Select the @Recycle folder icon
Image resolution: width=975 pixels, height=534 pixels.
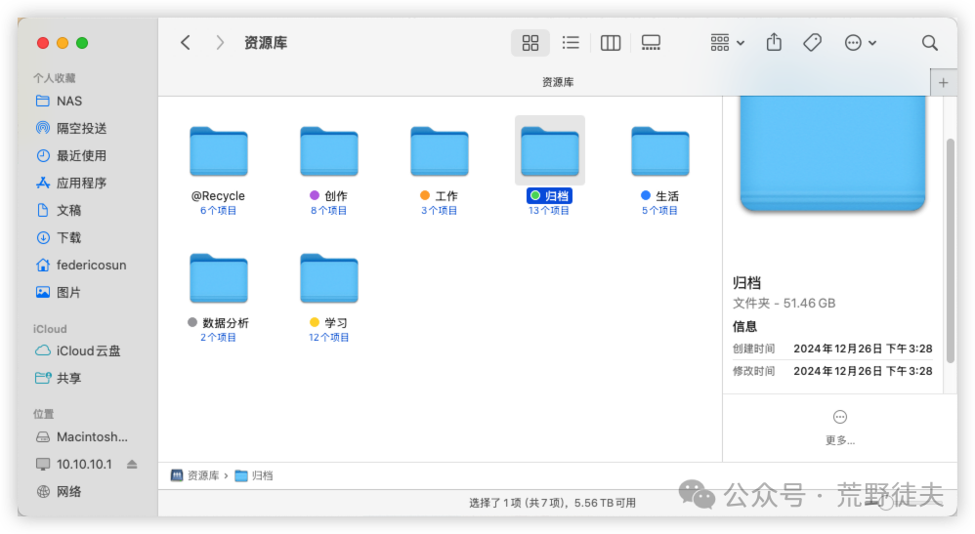(x=218, y=151)
